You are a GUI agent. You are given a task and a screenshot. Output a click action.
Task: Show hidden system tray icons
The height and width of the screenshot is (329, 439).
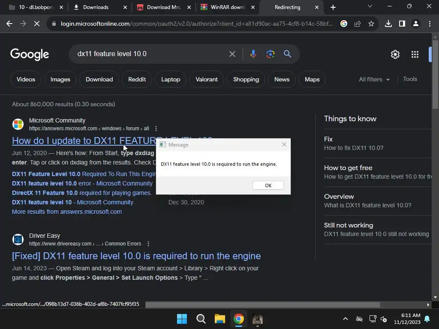point(346,319)
